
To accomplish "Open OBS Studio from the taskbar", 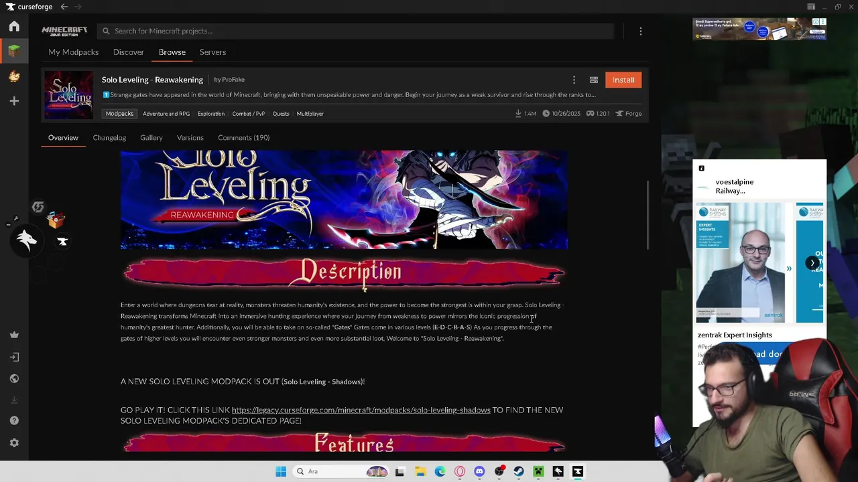I will point(499,471).
